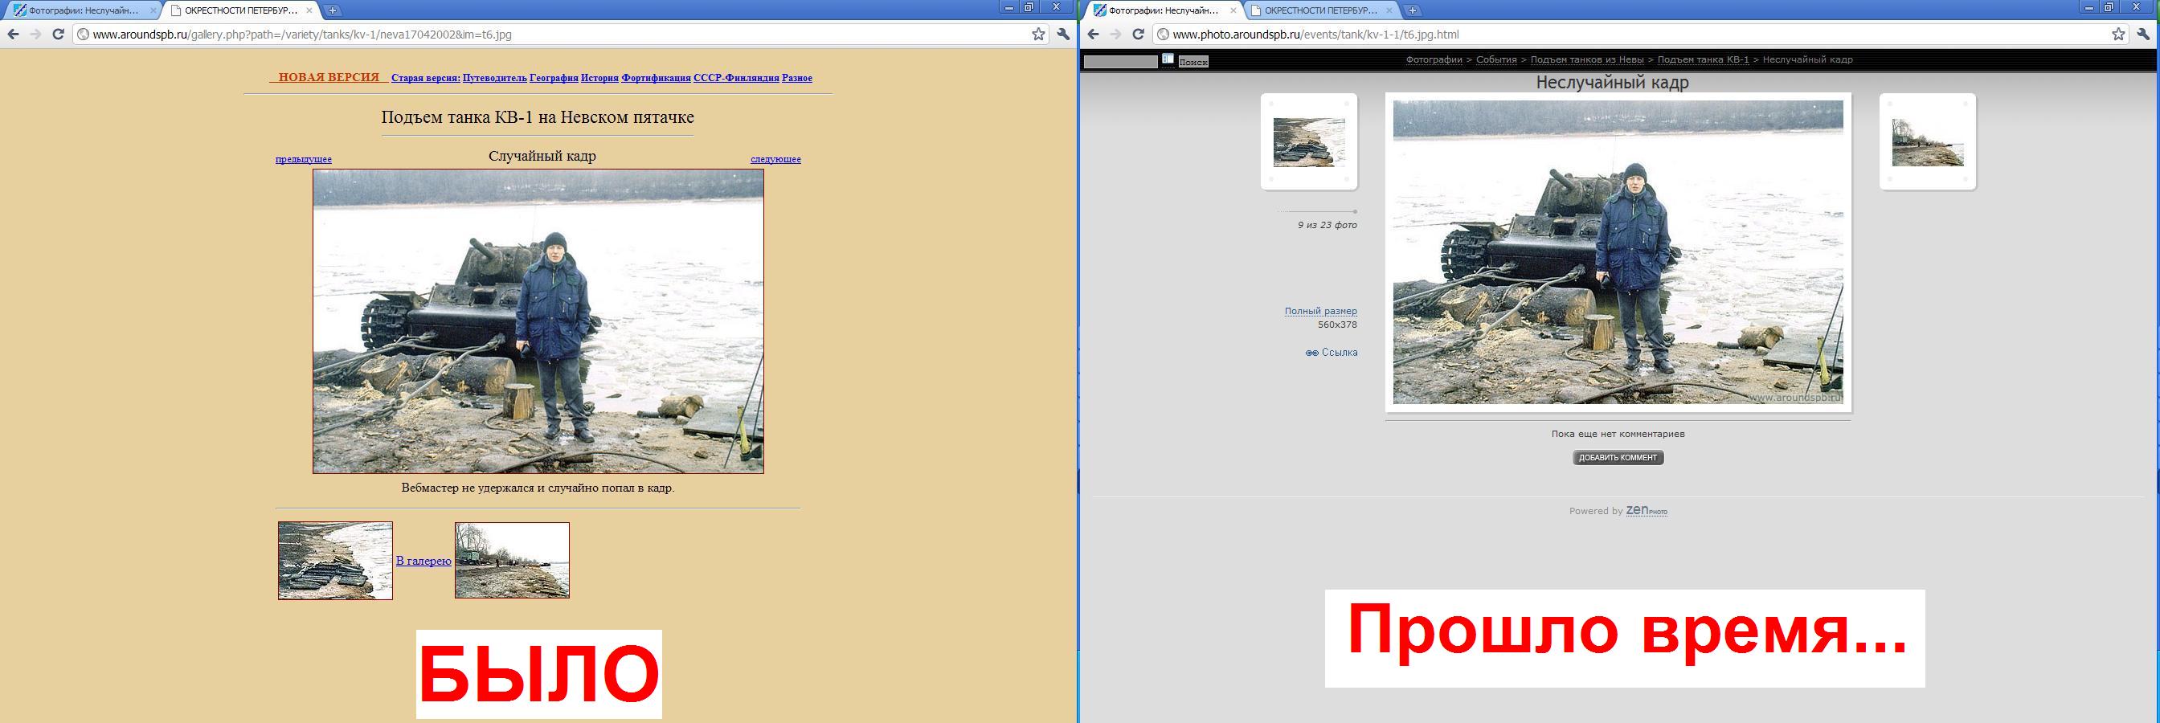Go forward in the right browser window
Screen dimensions: 2160x723
(1115, 35)
